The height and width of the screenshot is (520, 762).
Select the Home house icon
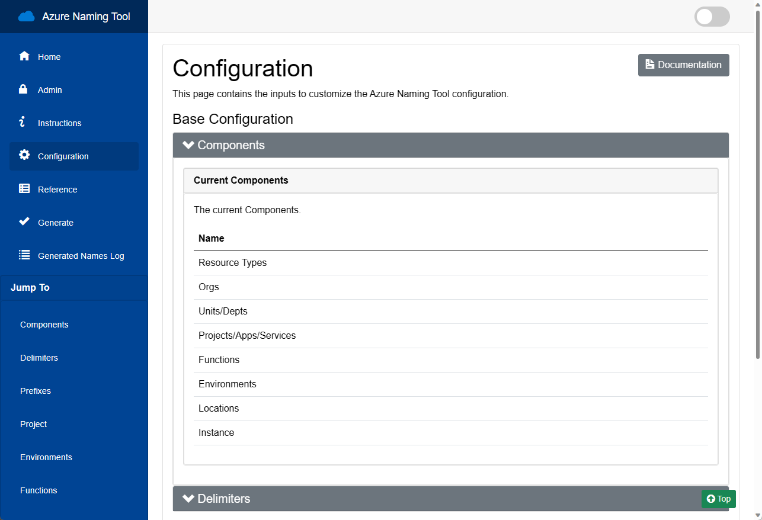pyautogui.click(x=24, y=56)
